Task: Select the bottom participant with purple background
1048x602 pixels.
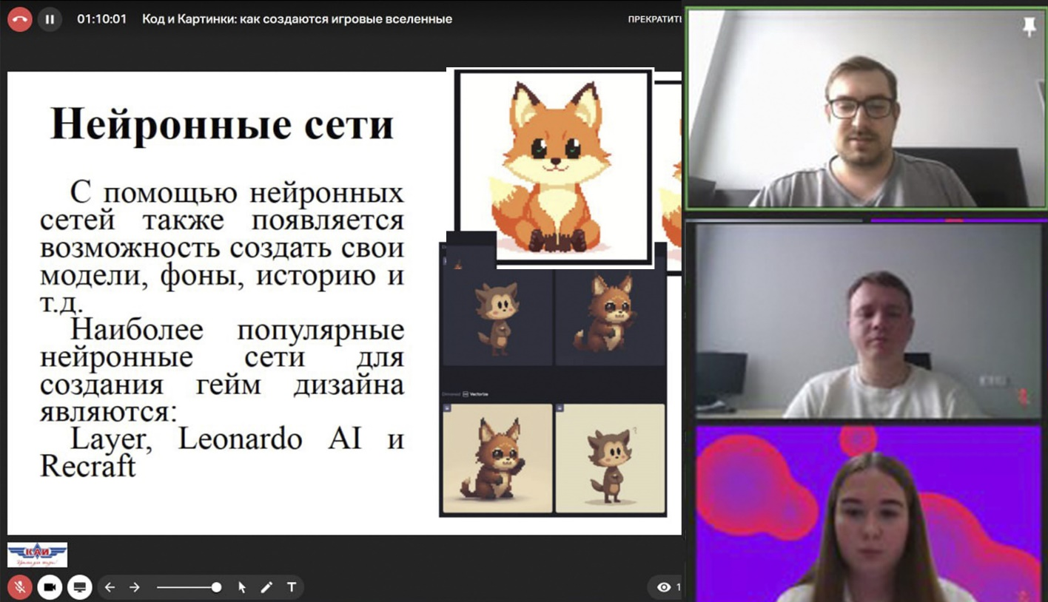Action: pyautogui.click(x=868, y=513)
